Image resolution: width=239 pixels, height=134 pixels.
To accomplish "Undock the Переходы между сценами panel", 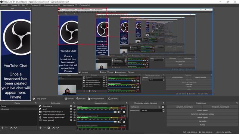I will [x=164, y=103].
